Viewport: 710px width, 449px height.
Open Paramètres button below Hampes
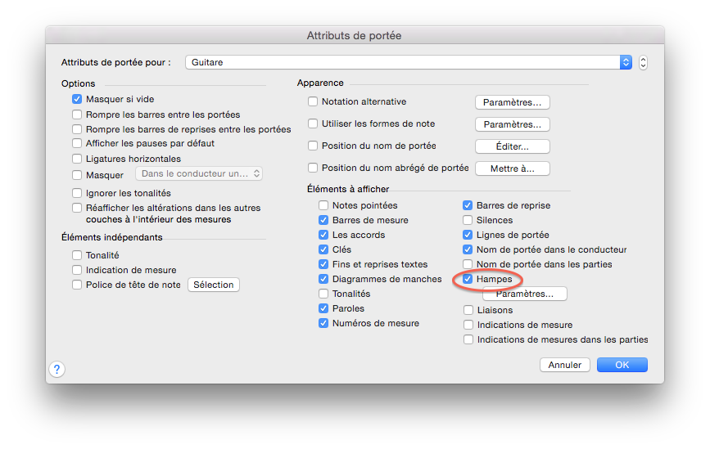pos(524,294)
